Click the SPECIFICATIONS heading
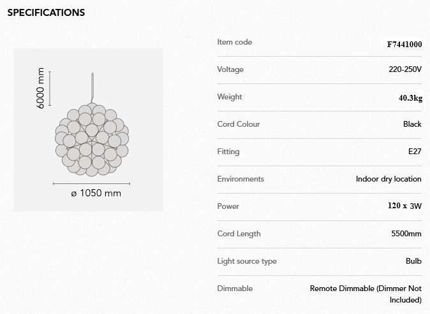Screen dimensions: 430x314 [46, 13]
